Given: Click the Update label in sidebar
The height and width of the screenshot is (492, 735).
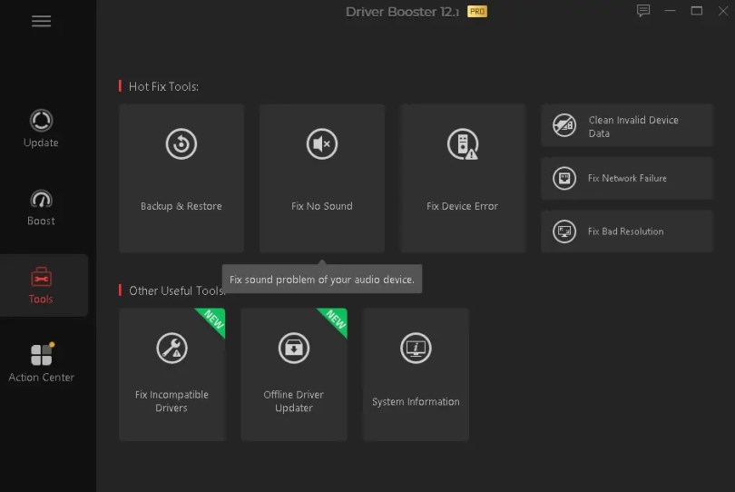Looking at the screenshot, I should pyautogui.click(x=41, y=143).
